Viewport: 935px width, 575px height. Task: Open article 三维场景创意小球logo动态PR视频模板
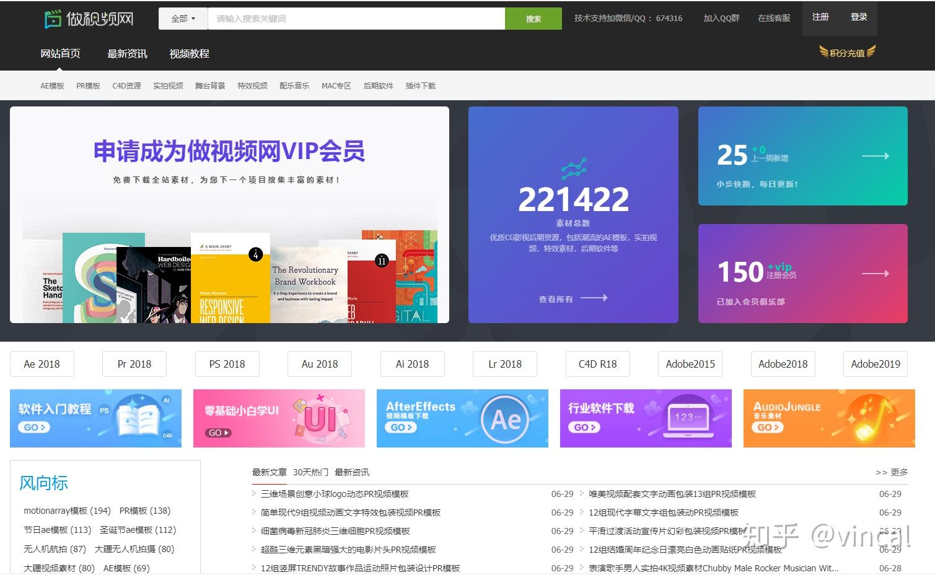click(x=335, y=494)
